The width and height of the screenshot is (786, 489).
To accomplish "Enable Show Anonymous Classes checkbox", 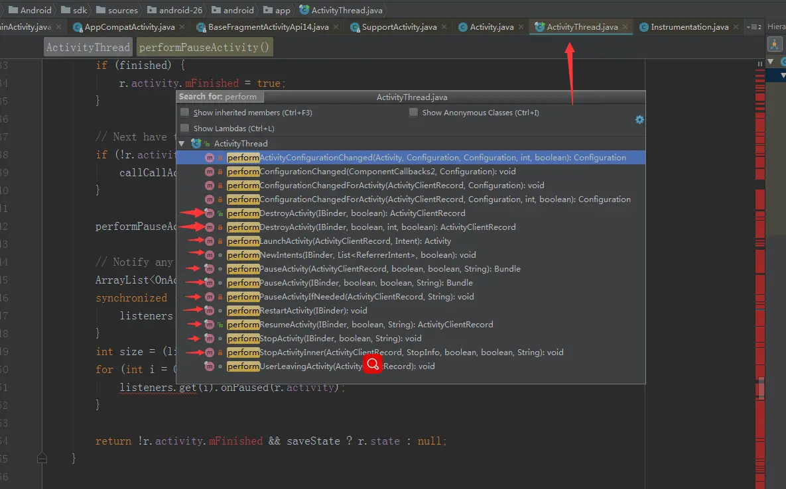I will [x=413, y=113].
